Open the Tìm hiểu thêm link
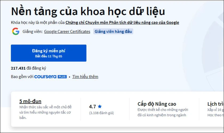This screenshot has height=133, width=224. point(85,77)
